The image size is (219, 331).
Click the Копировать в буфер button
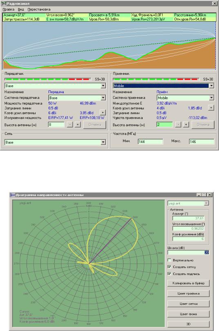188,283
